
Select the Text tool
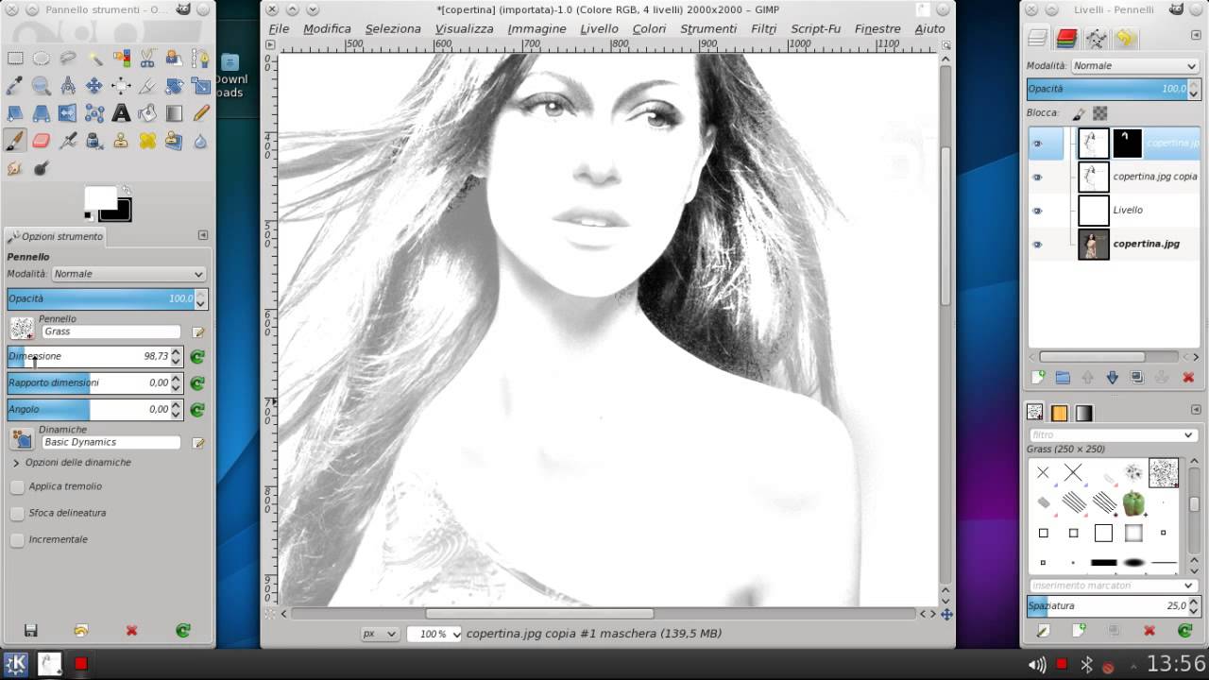[x=121, y=113]
